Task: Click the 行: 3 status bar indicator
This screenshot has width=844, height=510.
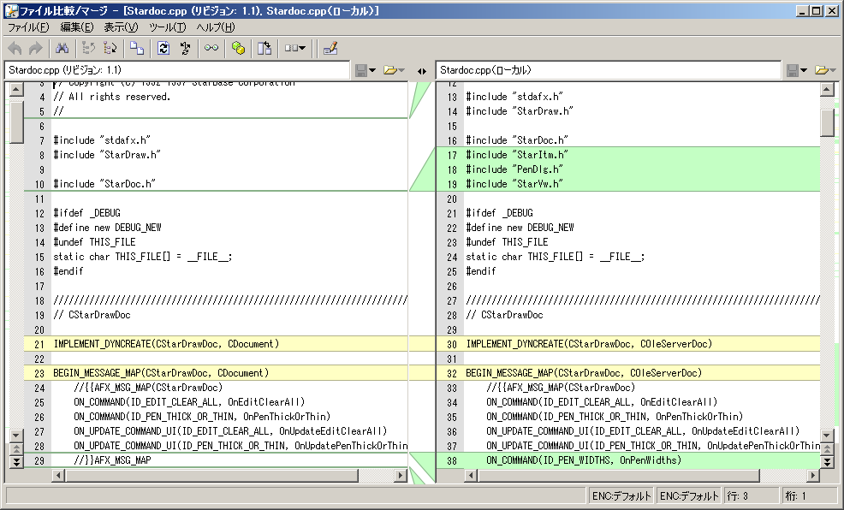Action: [x=751, y=496]
